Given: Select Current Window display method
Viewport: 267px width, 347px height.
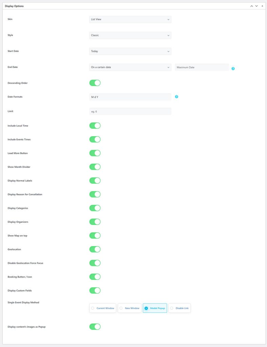Looking at the screenshot, I should pyautogui.click(x=103, y=308).
